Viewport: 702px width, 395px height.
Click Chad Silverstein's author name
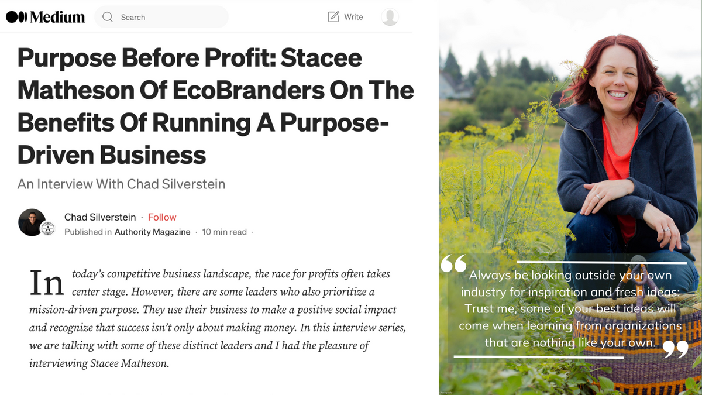click(x=100, y=217)
